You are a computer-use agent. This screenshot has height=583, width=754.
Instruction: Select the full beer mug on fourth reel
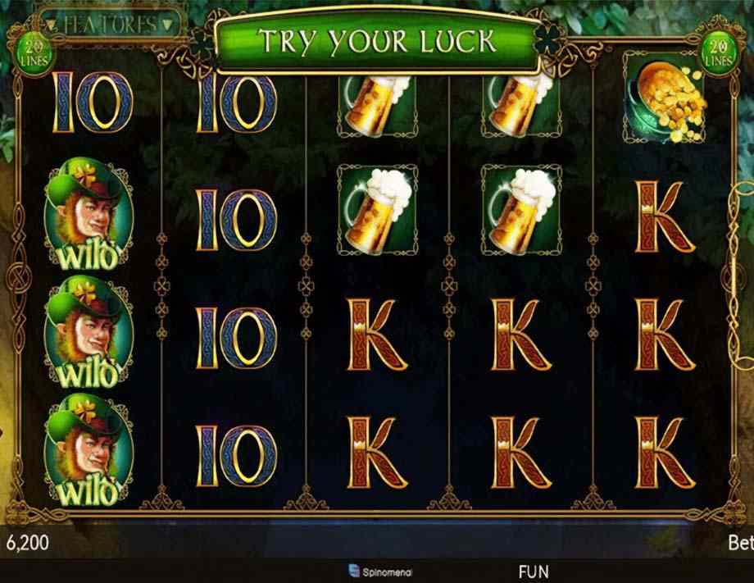click(521, 210)
